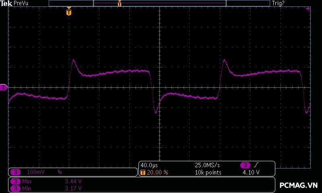Image resolution: width=322 pixels, height=193 pixels.
Task: Click the channel 3 ground reference marker
Action: (x=4, y=87)
